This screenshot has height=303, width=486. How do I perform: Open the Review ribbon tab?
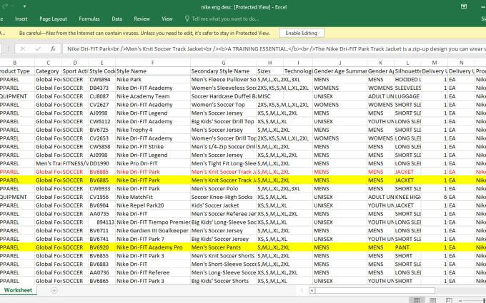click(x=142, y=19)
